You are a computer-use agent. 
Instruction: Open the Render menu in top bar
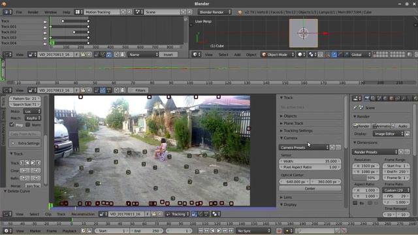(33, 12)
